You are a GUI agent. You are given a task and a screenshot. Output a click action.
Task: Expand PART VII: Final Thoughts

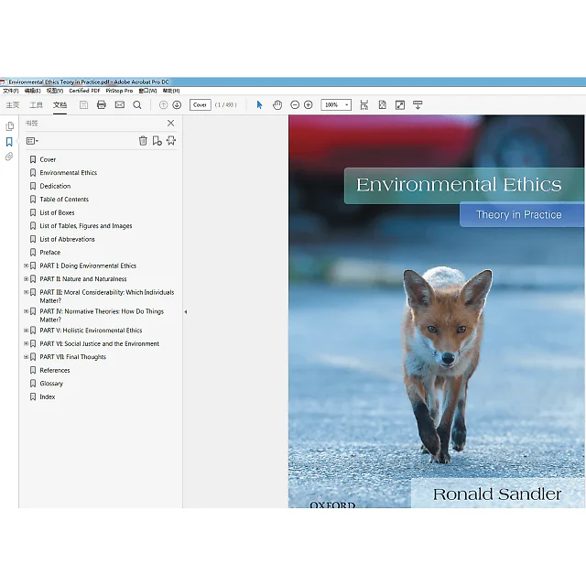[x=27, y=357]
